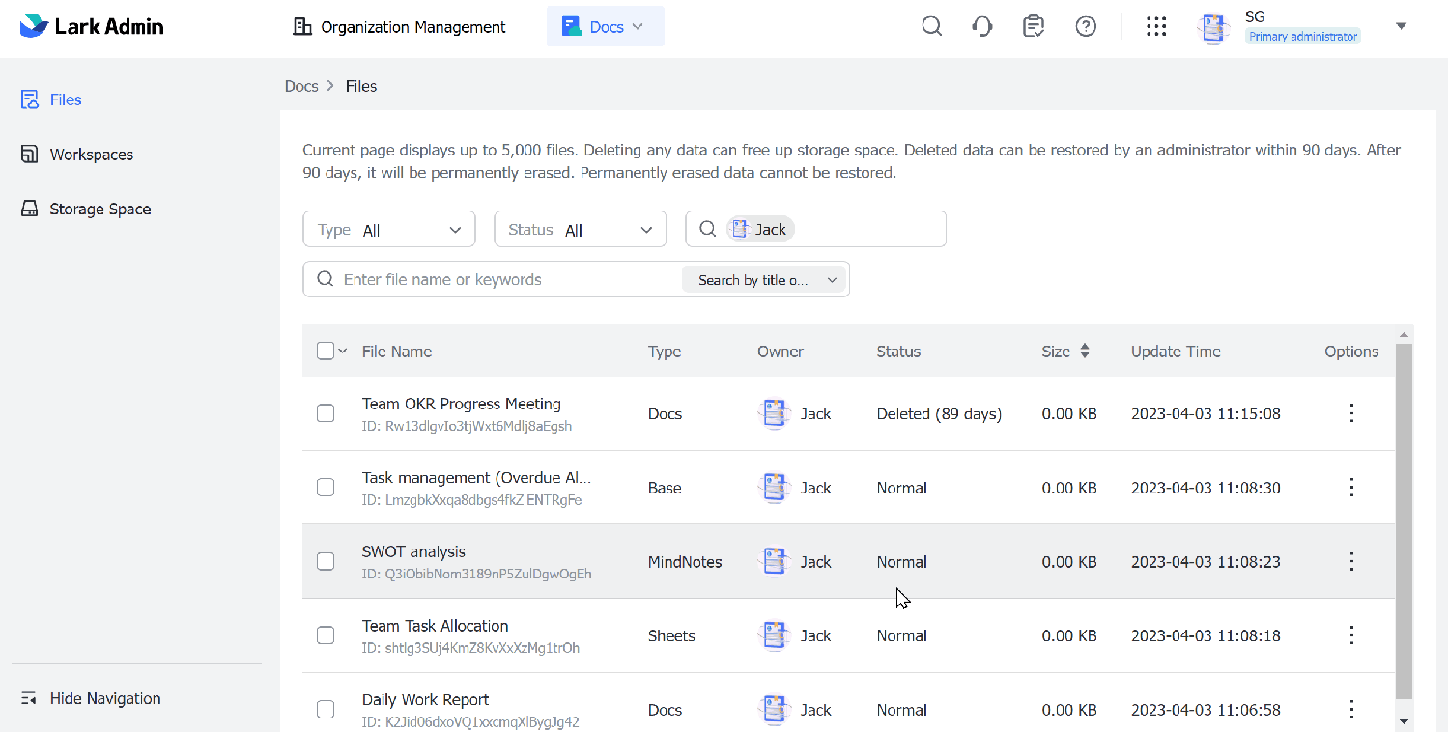
Task: Open the Docs menu in the top bar
Action: pos(605,26)
